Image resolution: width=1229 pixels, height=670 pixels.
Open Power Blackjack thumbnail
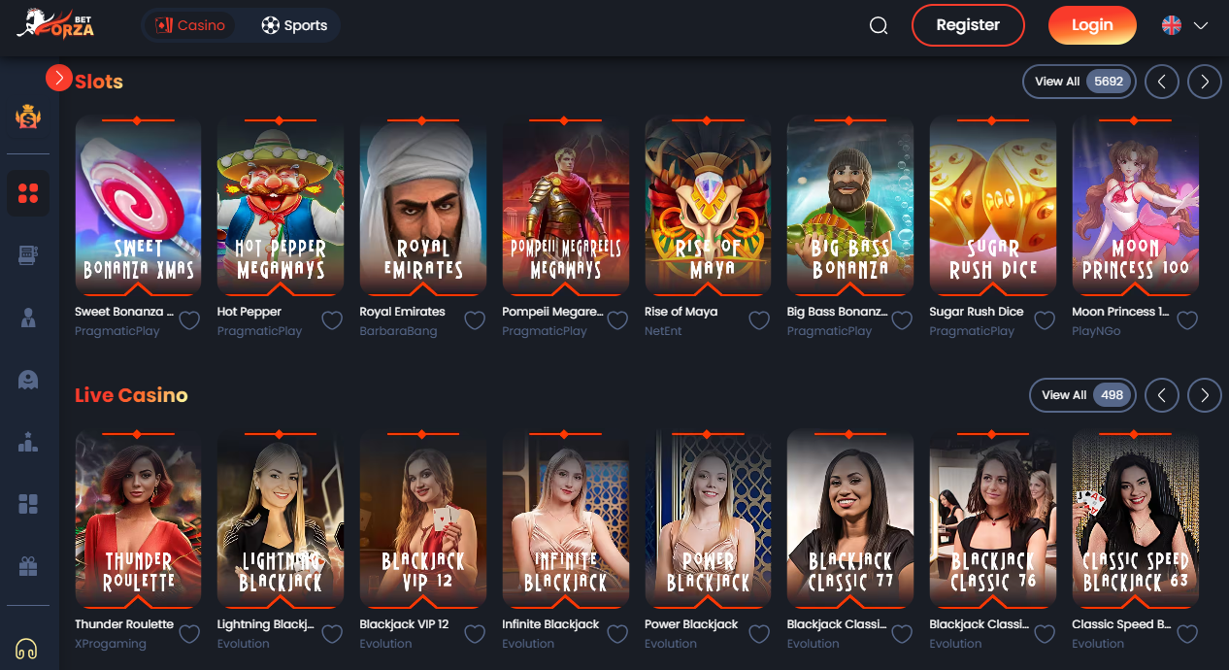[x=708, y=519]
